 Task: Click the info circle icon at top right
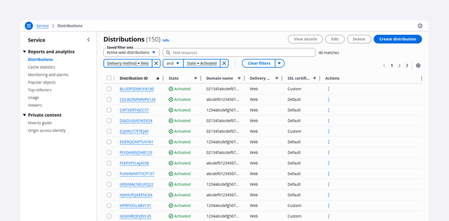pyautogui.click(x=420, y=26)
